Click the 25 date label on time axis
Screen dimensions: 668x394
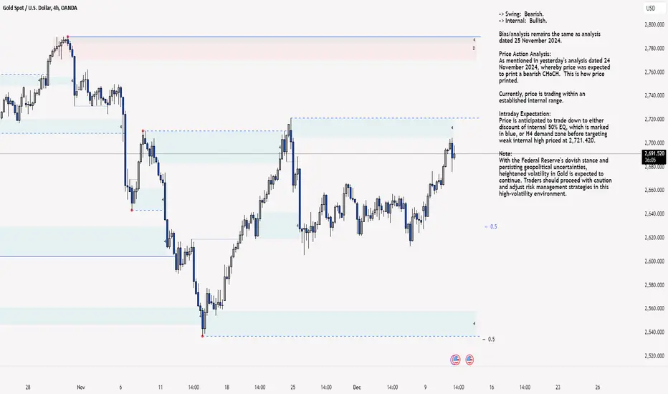[x=292, y=387]
